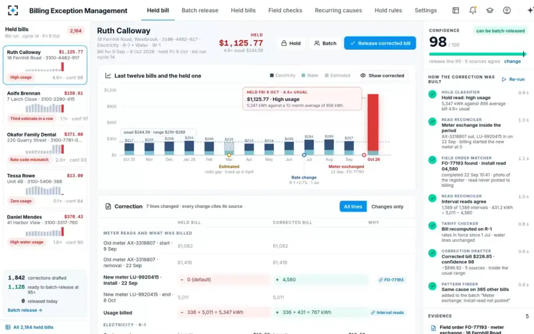Viewport: 534px width, 334px height.
Task: Open the Hold rules tab
Action: (388, 10)
